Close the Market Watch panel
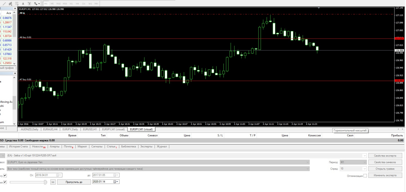406x192 pixels. tap(14, 9)
